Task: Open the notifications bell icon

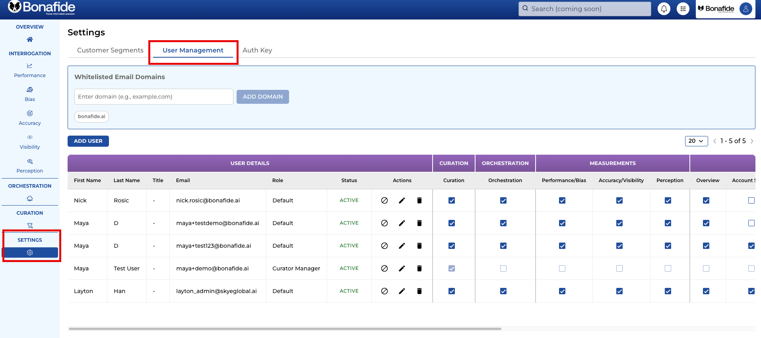Action: click(664, 9)
